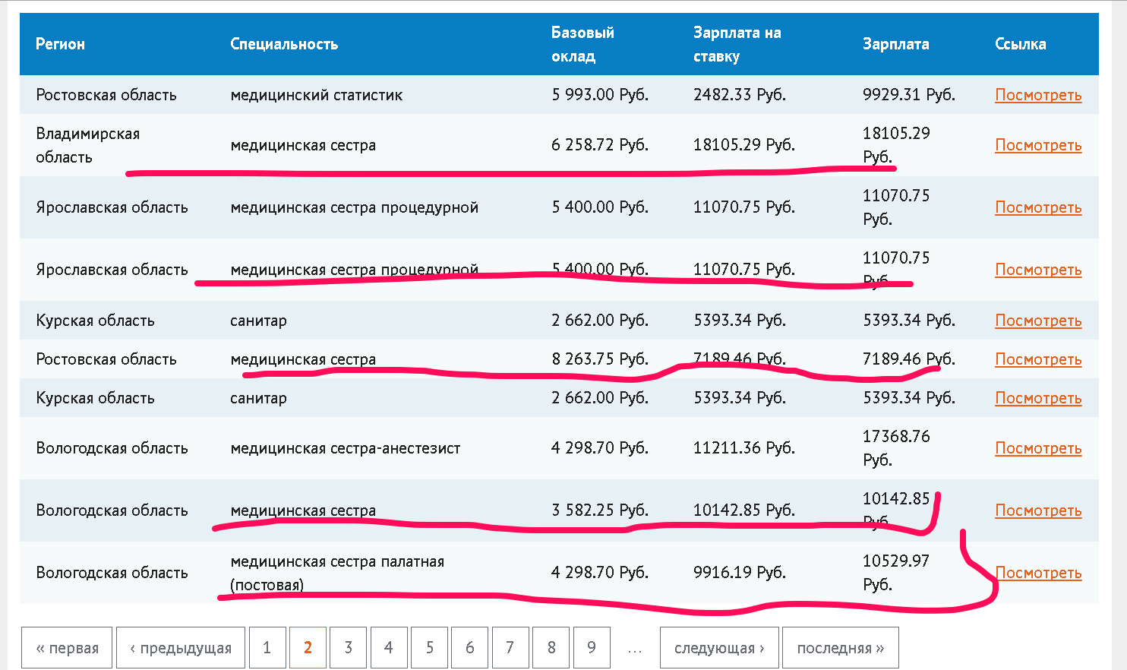Open Посмотреть link for Ростовская медицинская сестра
The height and width of the screenshot is (670, 1127).
(1038, 359)
